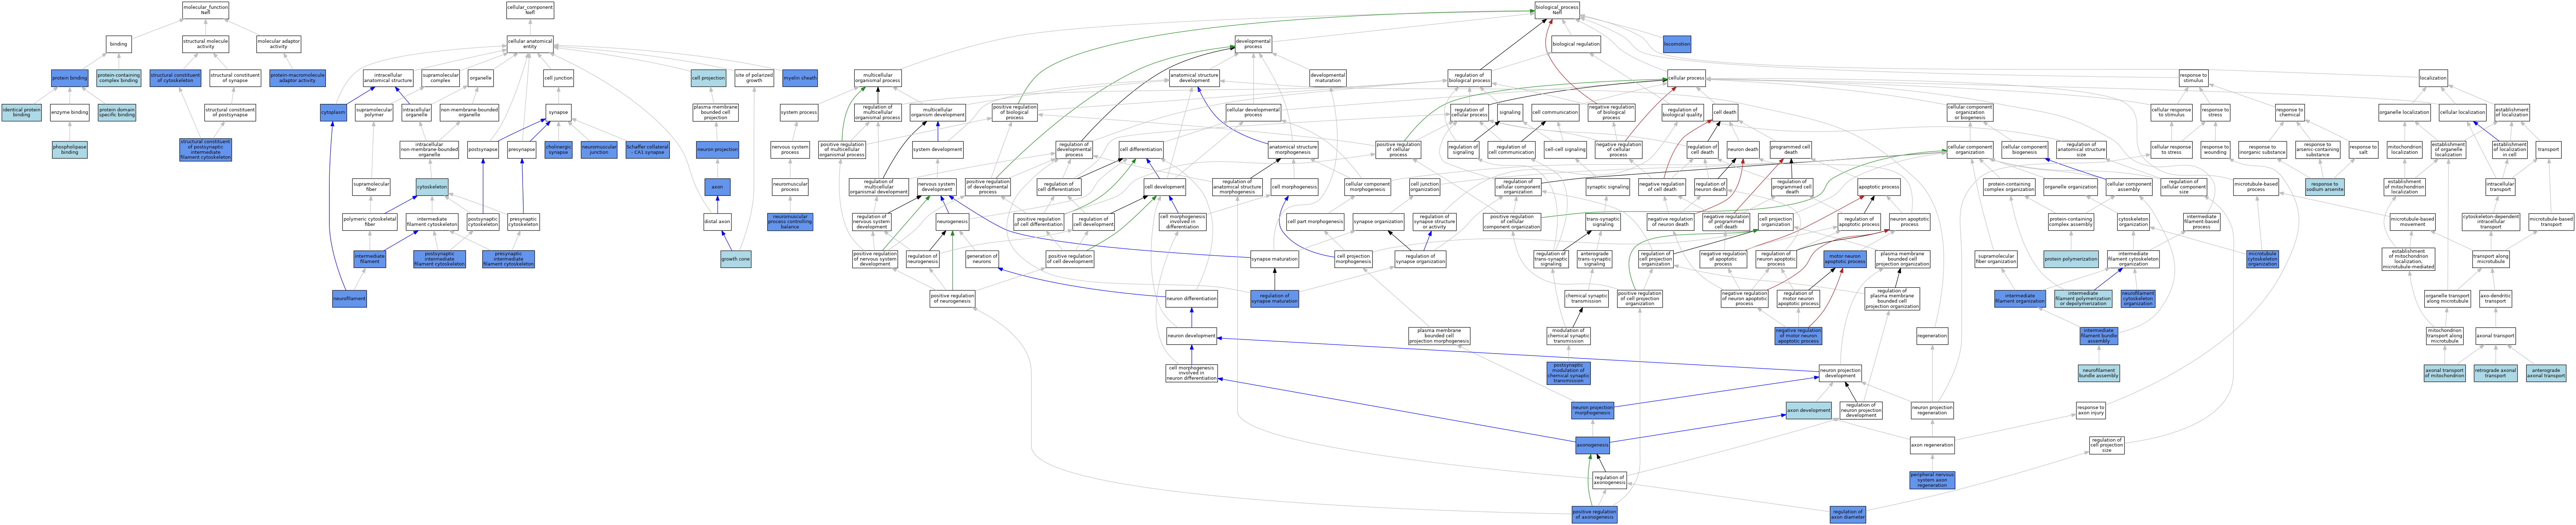Click the 'neuron development' node
2576x525 pixels.
point(1192,336)
